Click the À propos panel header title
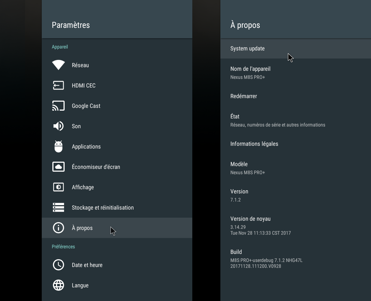Screen dimensions: 371x301 click(245, 25)
